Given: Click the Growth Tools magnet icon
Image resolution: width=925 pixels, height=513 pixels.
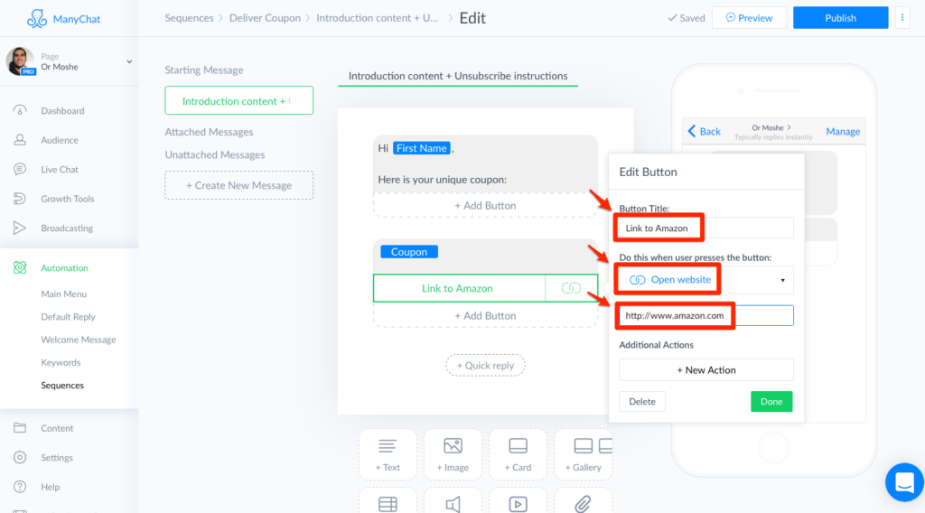Looking at the screenshot, I should pos(20,199).
